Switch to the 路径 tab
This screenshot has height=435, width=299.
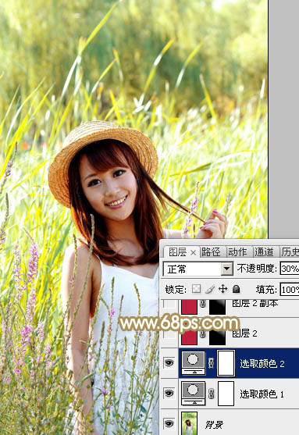coord(212,252)
